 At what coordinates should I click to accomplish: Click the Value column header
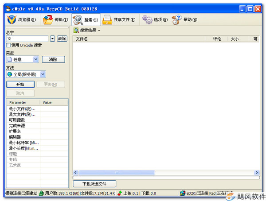pos(54,103)
